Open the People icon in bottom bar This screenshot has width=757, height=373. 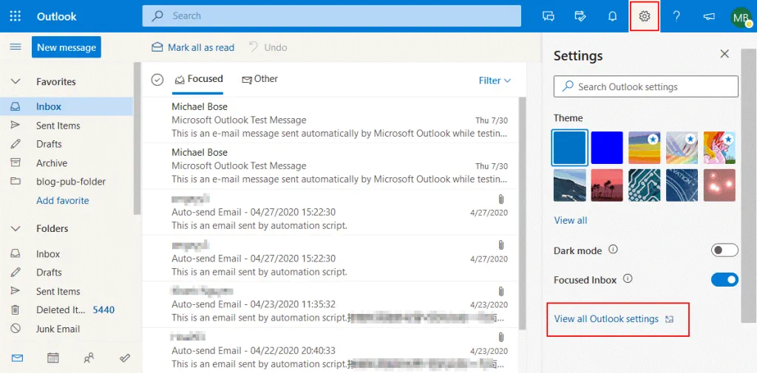[x=89, y=357]
